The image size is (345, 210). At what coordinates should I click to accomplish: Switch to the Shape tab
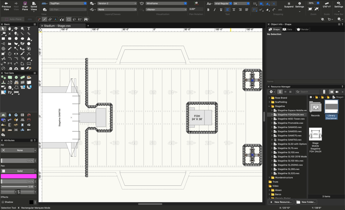274,29
